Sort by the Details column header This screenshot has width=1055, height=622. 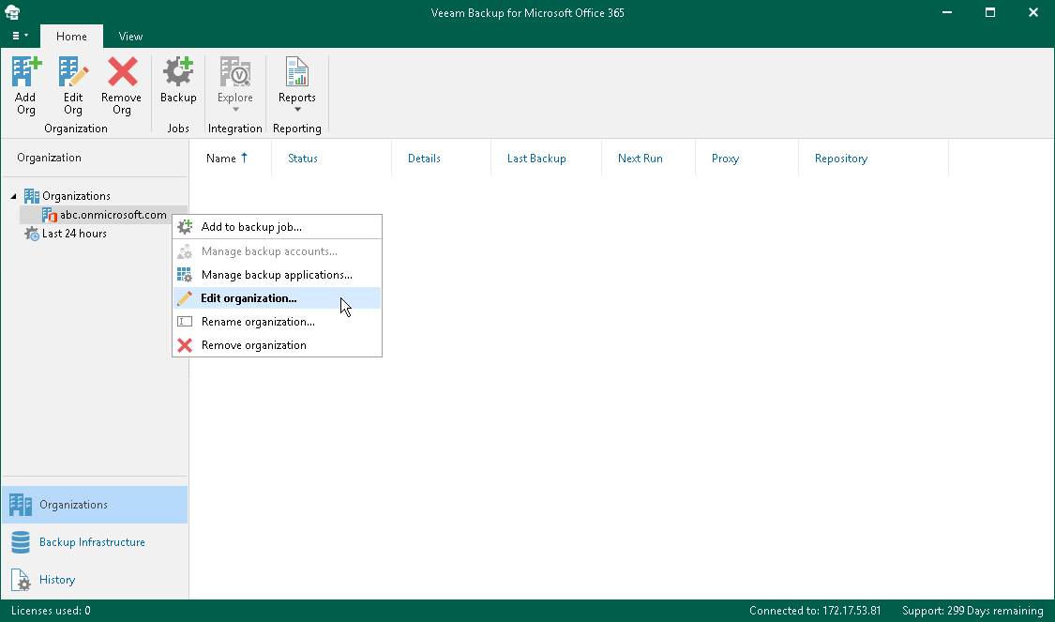click(x=424, y=159)
